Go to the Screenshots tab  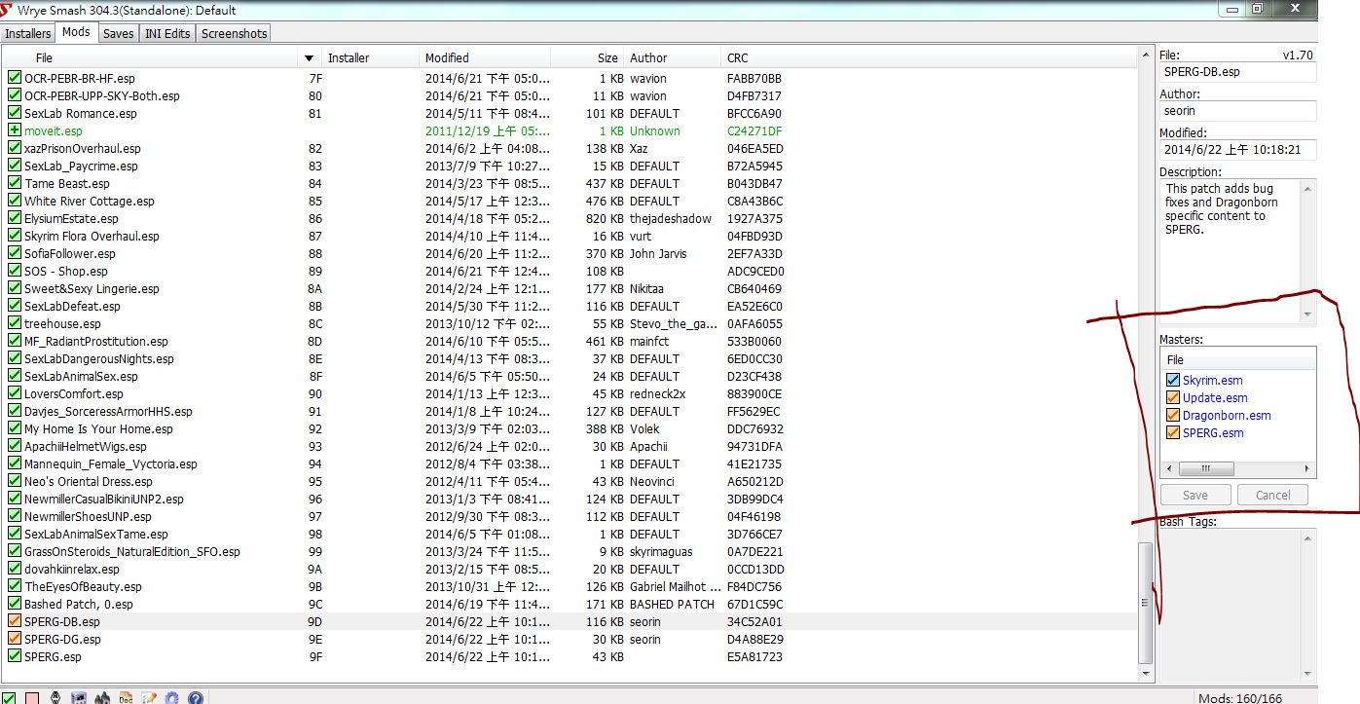click(234, 33)
